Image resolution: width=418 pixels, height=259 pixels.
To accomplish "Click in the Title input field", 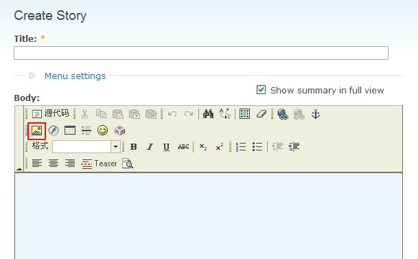I will [201, 53].
